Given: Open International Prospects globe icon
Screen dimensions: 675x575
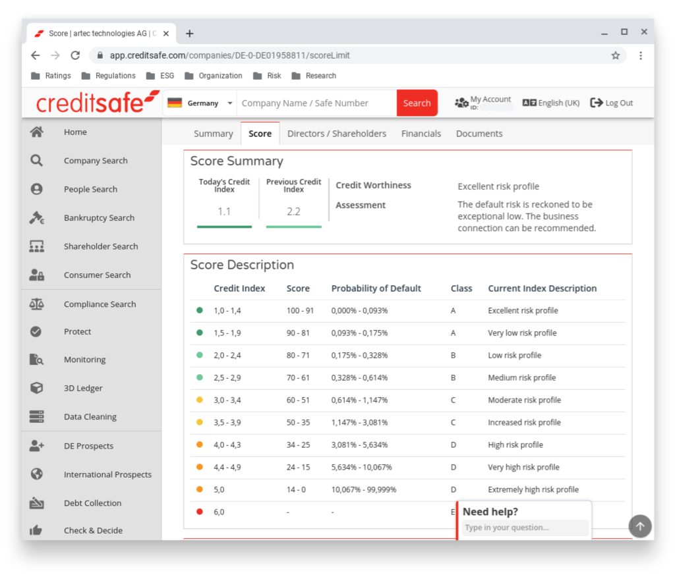Looking at the screenshot, I should pos(37,474).
